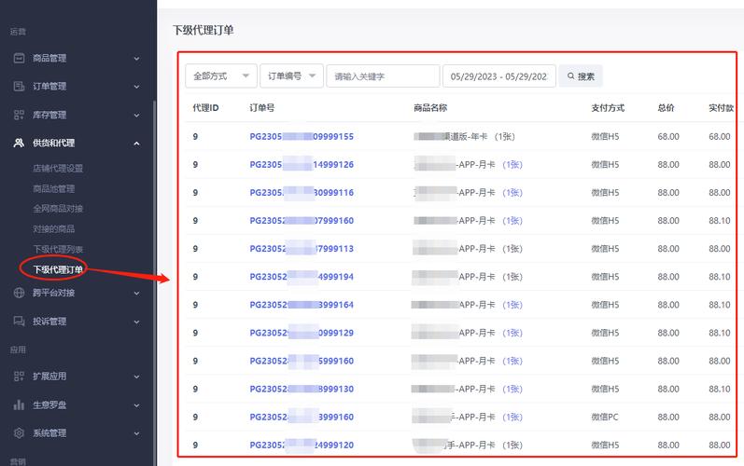Expand the 商品管理 menu chevron
744x466 pixels.
136,59
